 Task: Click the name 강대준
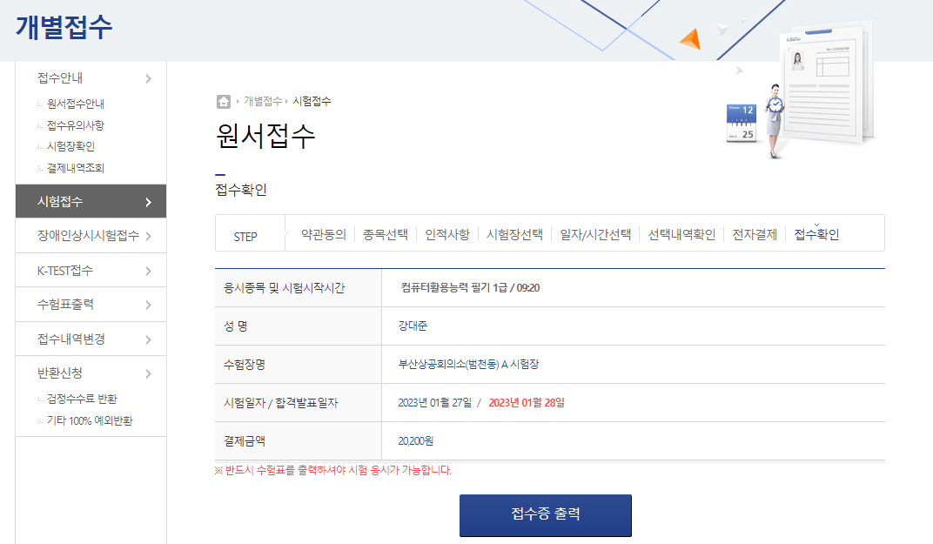click(x=413, y=326)
